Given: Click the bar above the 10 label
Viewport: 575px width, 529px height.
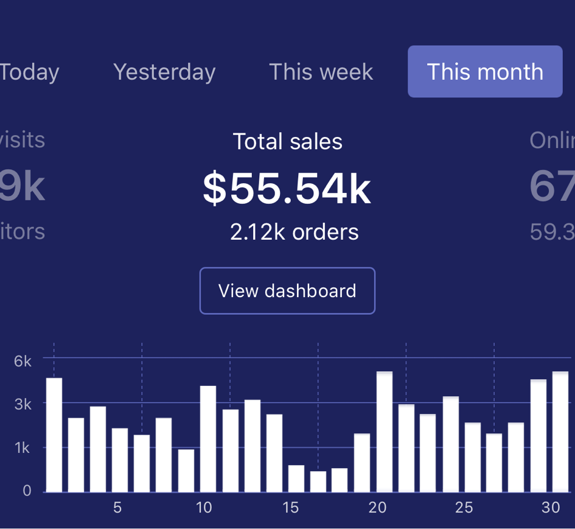Looking at the screenshot, I should pyautogui.click(x=208, y=438).
